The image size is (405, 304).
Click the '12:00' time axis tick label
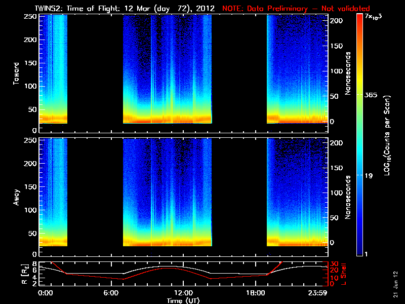[x=183, y=293]
